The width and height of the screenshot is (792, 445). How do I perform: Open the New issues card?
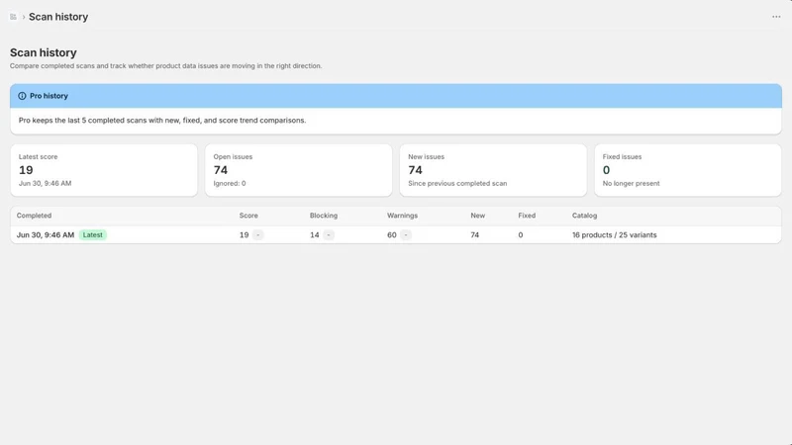coord(493,170)
